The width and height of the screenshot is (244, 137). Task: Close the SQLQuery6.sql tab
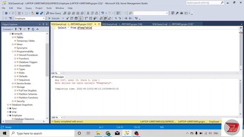[99, 24]
